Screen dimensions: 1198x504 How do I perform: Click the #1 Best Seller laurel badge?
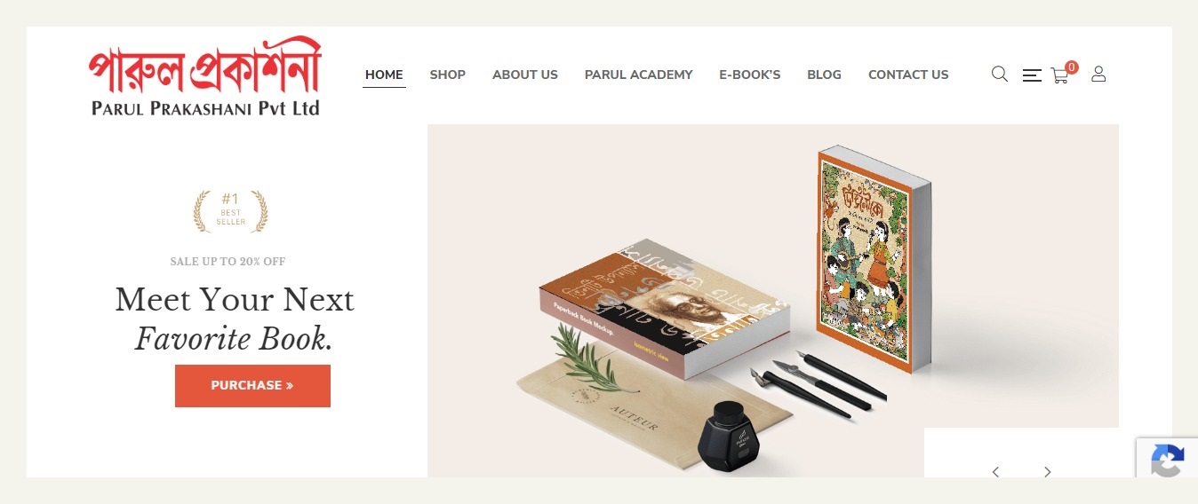(230, 211)
